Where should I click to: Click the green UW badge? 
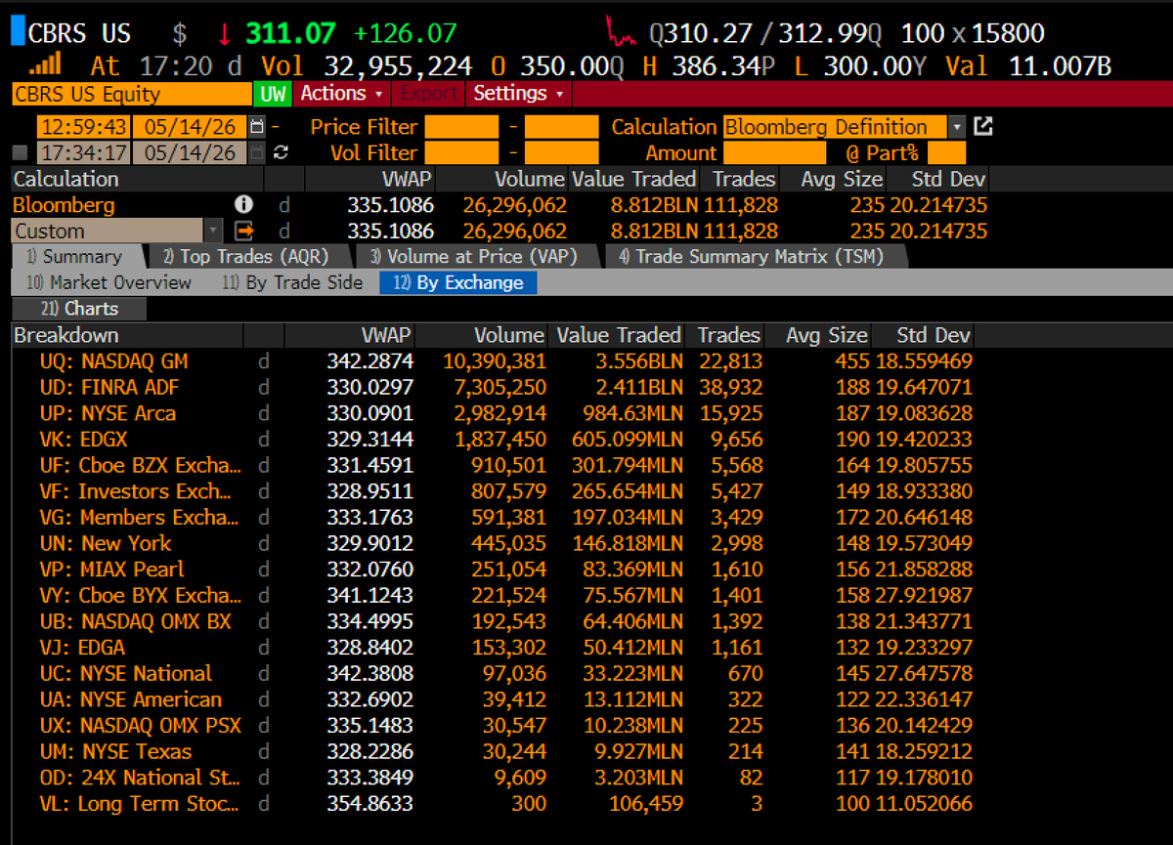(x=272, y=94)
